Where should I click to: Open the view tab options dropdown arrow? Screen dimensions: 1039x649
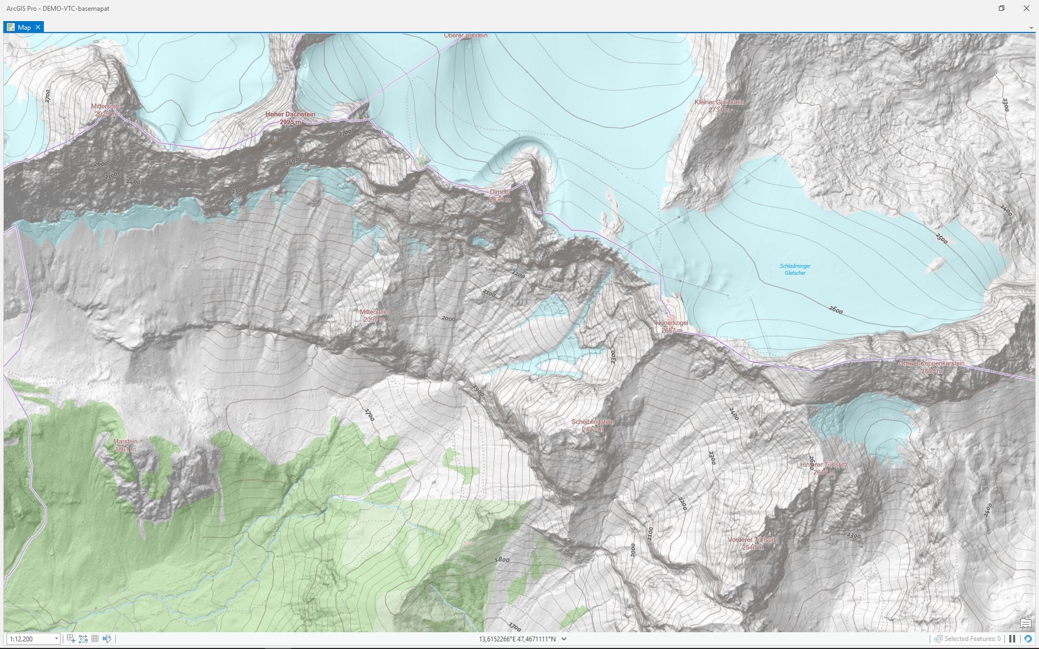click(1031, 28)
